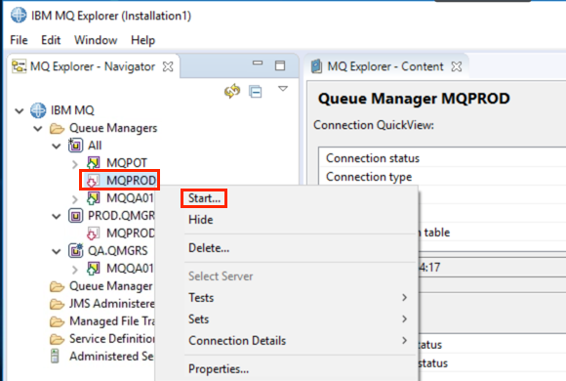Viewport: 566px width, 381px height.
Task: Click the 'Connection type' row
Action: point(442,177)
